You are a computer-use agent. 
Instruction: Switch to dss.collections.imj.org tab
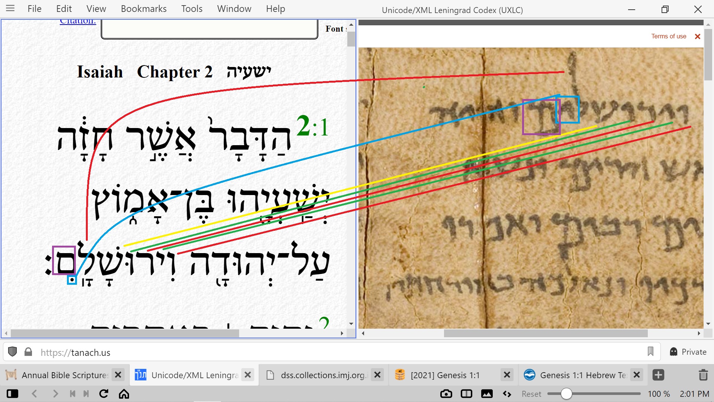[323, 375]
